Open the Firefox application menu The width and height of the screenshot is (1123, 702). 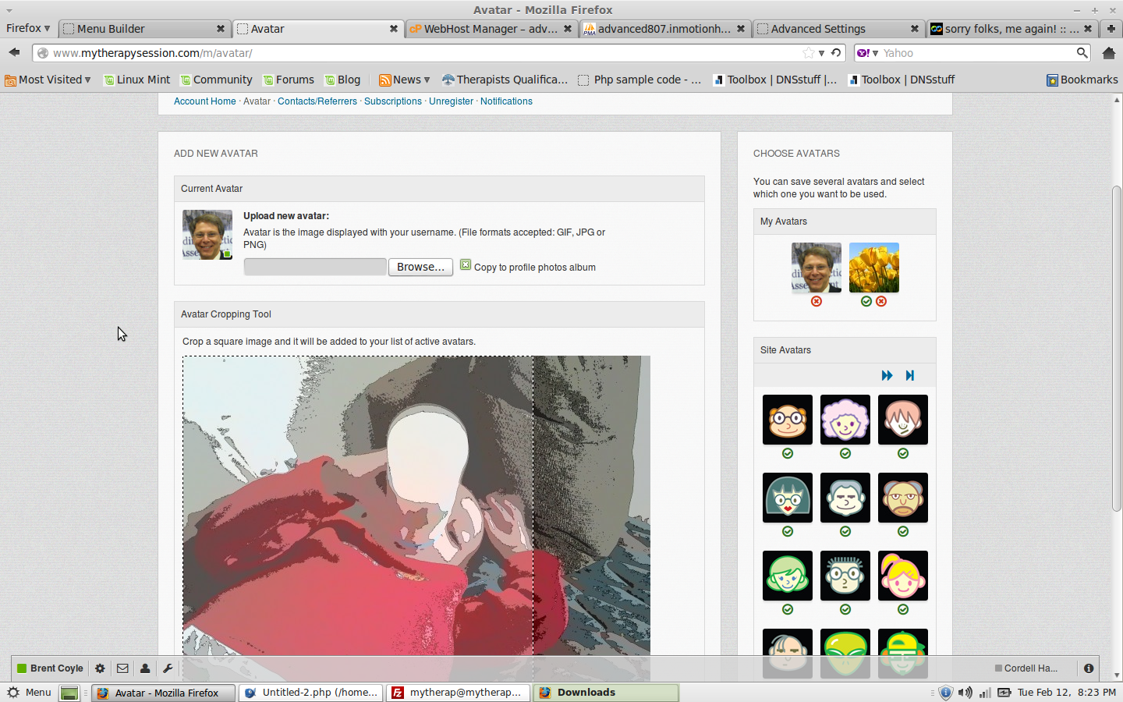click(x=28, y=29)
